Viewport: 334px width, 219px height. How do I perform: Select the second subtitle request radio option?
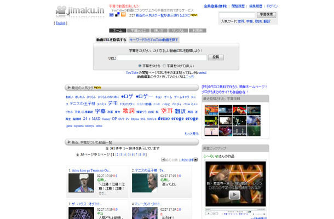tap(164, 66)
